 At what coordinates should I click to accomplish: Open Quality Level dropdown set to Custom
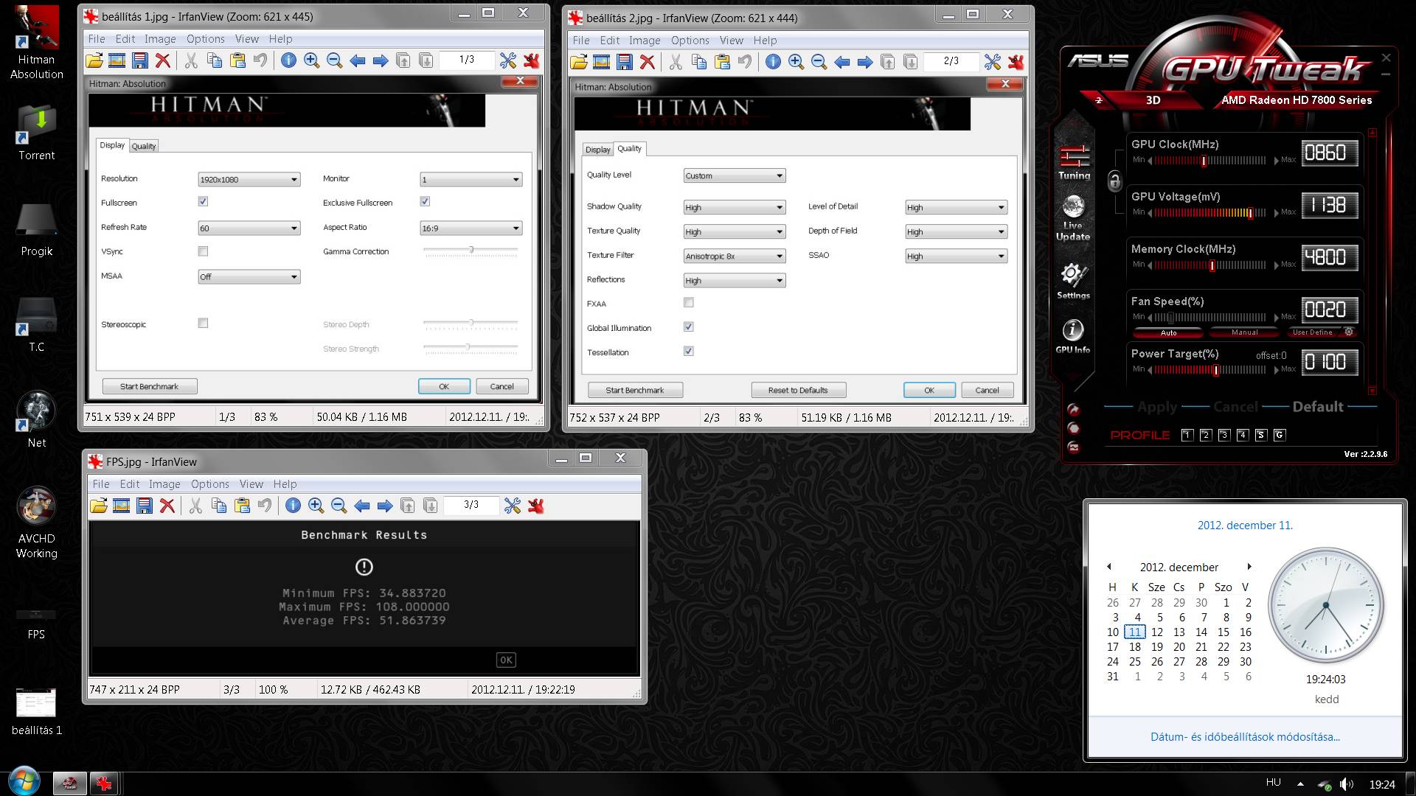735,175
